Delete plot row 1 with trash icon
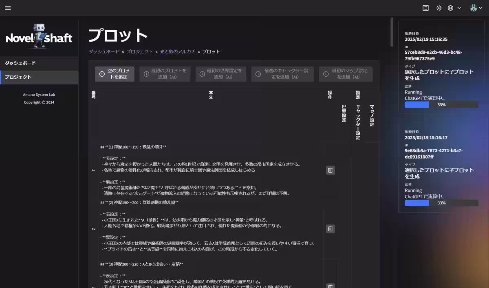489x288 pixels. pyautogui.click(x=330, y=170)
